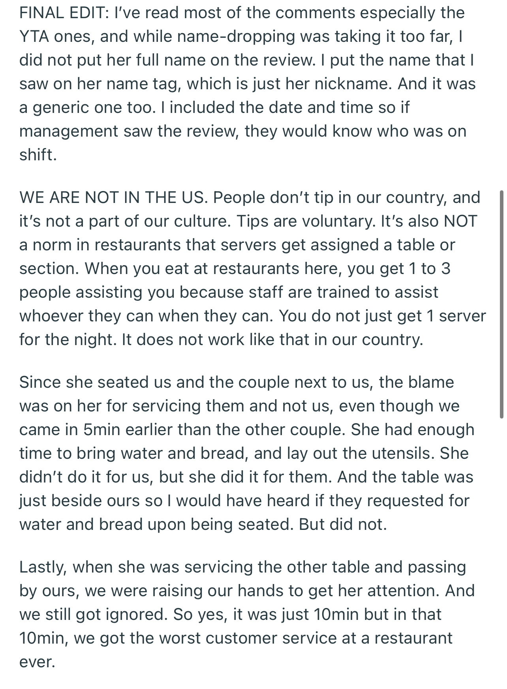Click 'Since she seated us' paragraph start
The width and height of the screenshot is (507, 689).
pyautogui.click(x=95, y=382)
